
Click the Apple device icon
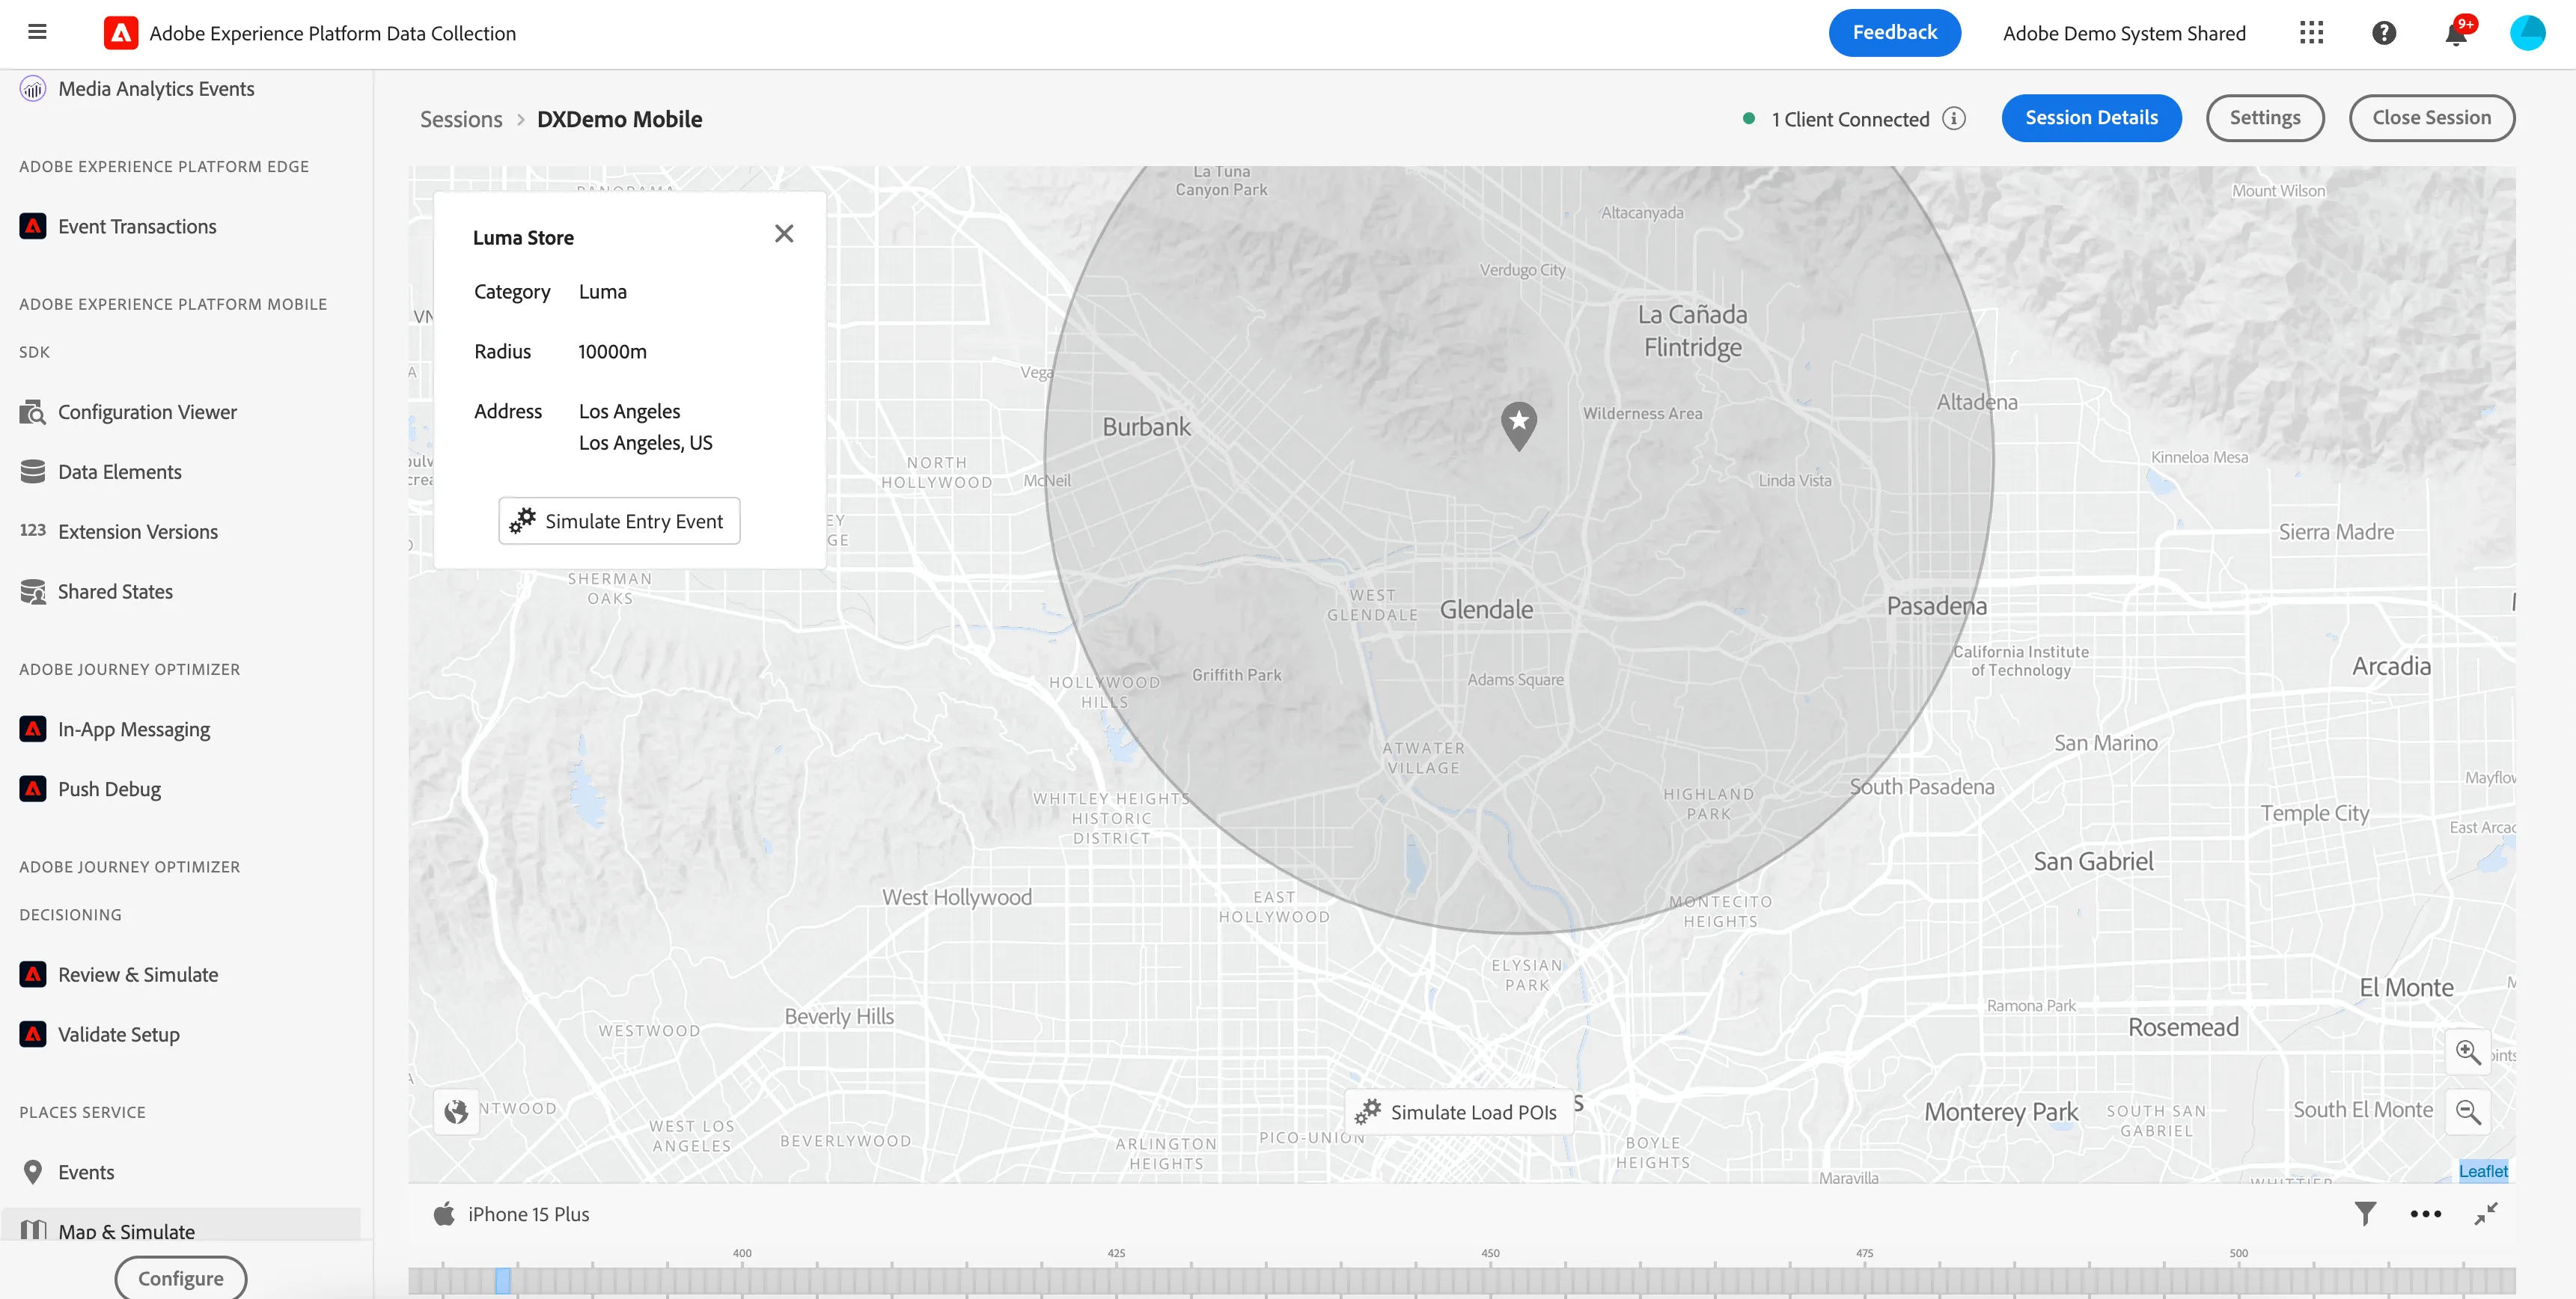(444, 1213)
